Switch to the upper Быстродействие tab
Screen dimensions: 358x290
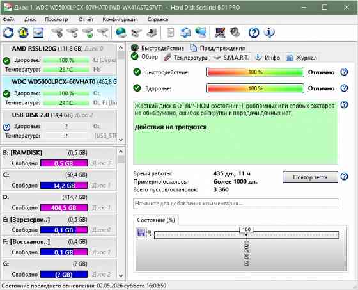tap(158, 48)
